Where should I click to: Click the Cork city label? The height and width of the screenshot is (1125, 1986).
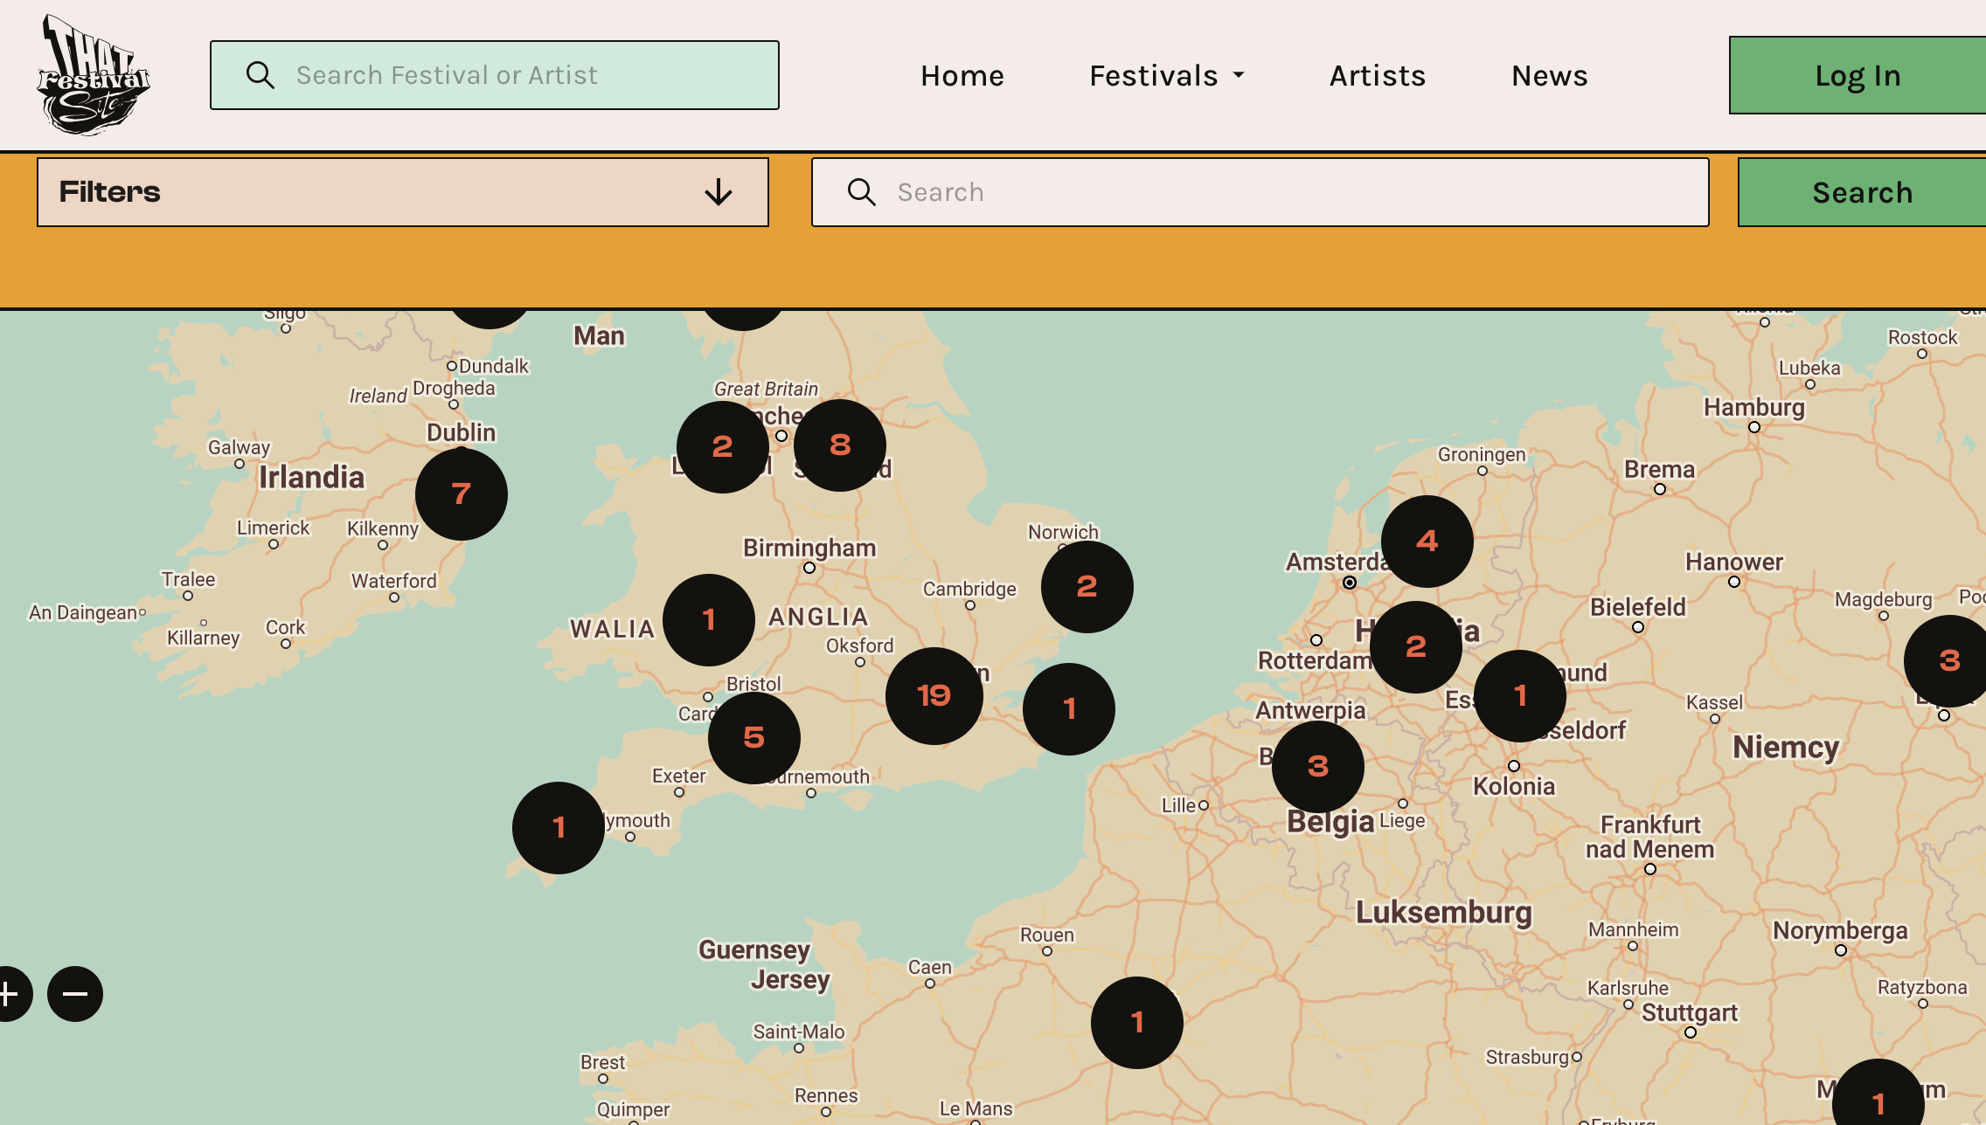[x=286, y=628]
